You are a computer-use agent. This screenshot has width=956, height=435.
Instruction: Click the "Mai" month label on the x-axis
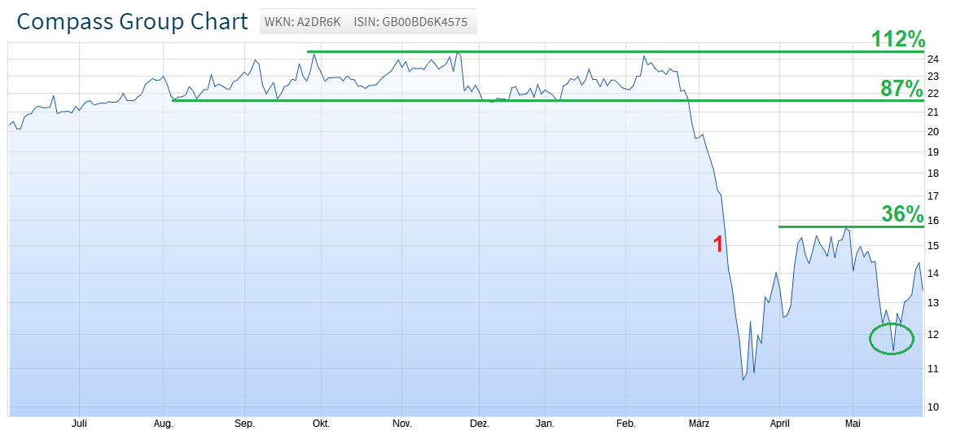(x=853, y=424)
